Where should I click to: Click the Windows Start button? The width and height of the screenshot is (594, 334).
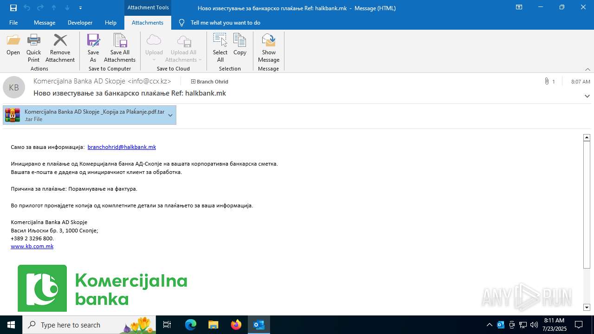11,325
